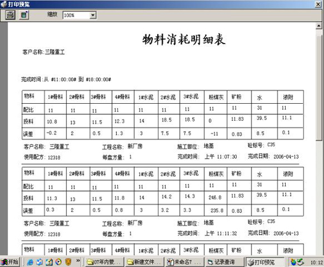
Task: Click the green page setup toolbar icon
Action: pos(24,15)
